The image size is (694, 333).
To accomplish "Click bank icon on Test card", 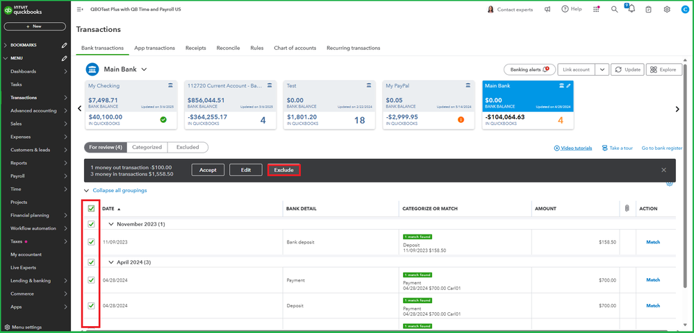I will coord(369,85).
